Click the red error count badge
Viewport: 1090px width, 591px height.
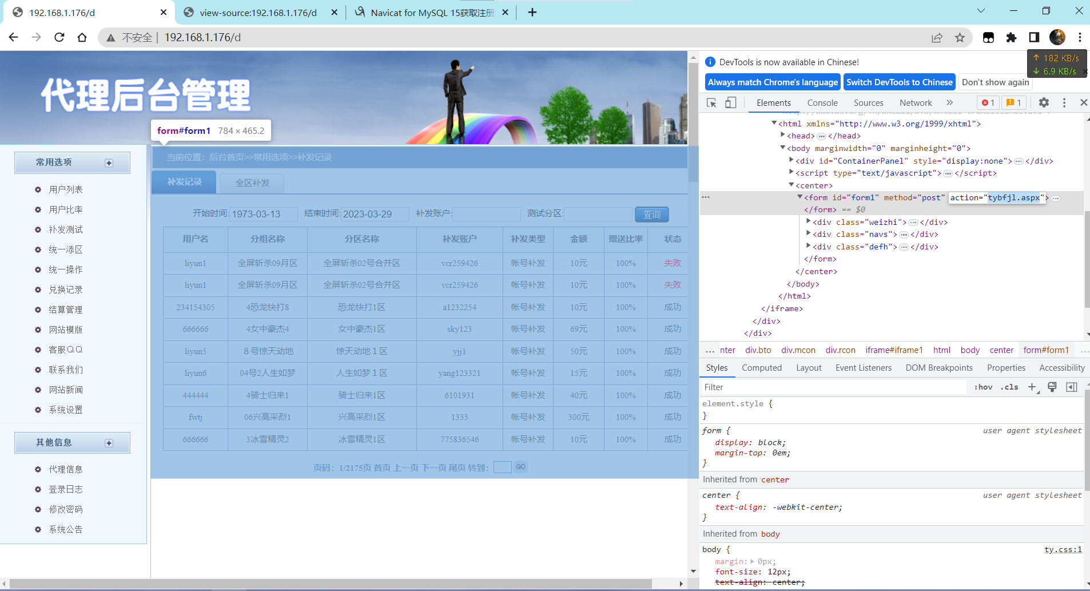(988, 102)
